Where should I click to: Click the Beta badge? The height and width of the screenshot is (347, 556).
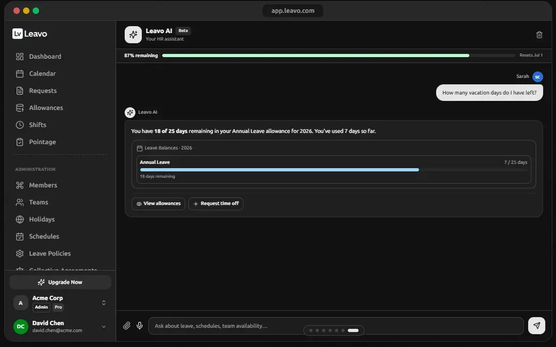(183, 31)
